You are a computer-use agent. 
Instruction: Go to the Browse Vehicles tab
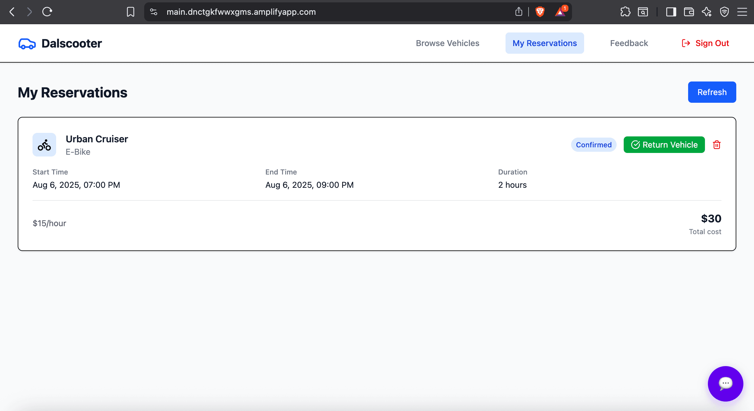pos(447,43)
